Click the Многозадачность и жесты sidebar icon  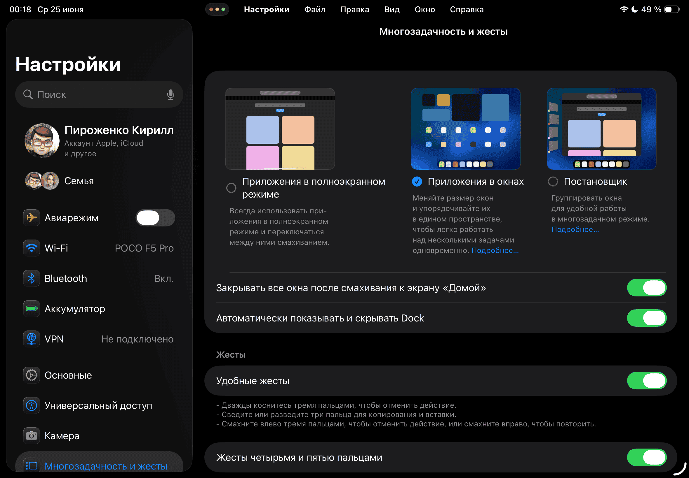[32, 466]
